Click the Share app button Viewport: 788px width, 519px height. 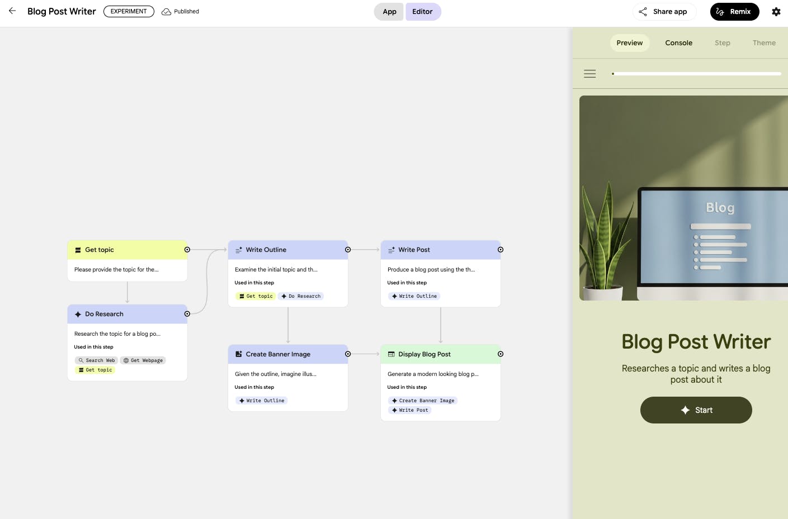click(x=664, y=12)
